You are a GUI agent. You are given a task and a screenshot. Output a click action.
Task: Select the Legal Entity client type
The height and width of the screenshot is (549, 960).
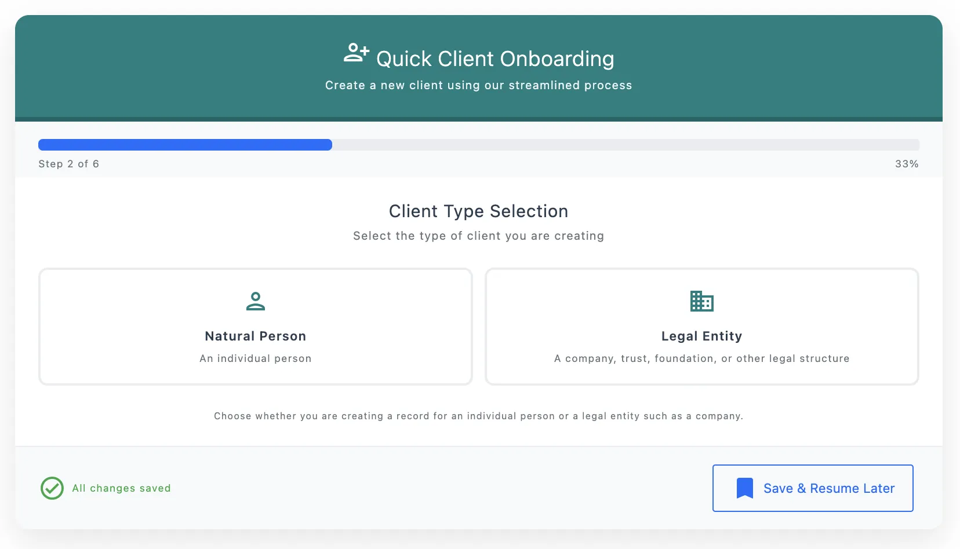pyautogui.click(x=701, y=327)
